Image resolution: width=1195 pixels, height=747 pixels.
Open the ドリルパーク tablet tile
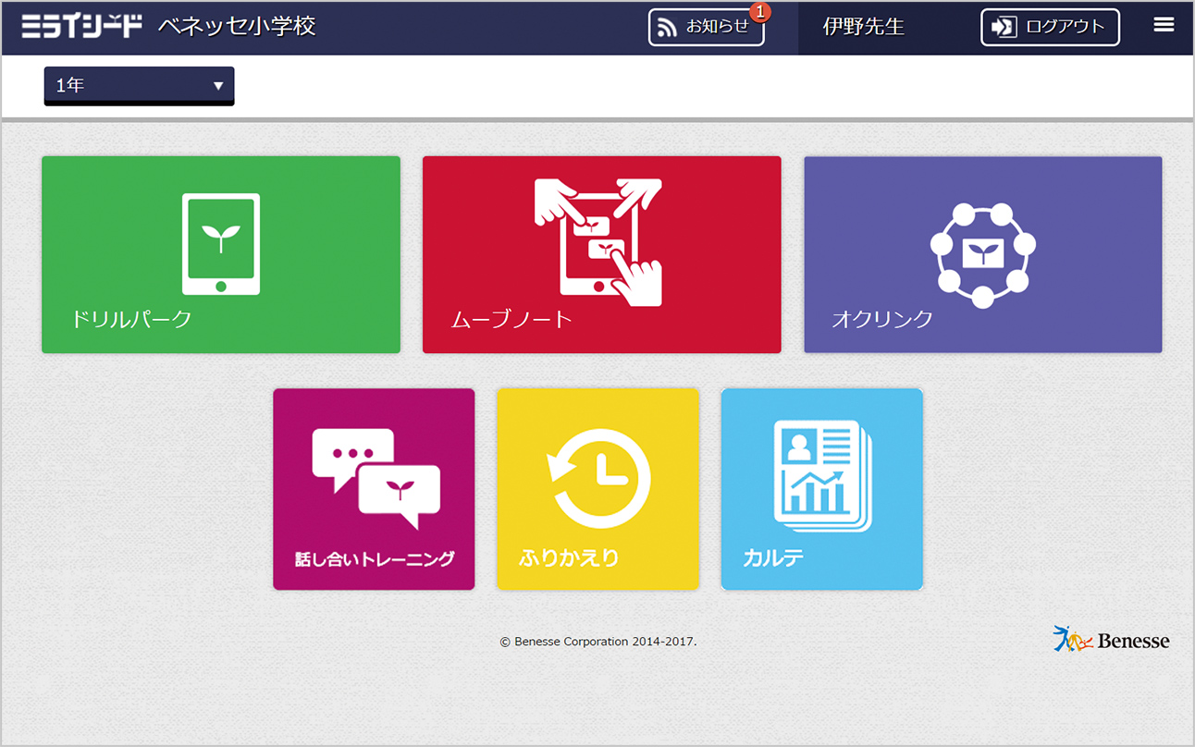coord(221,254)
